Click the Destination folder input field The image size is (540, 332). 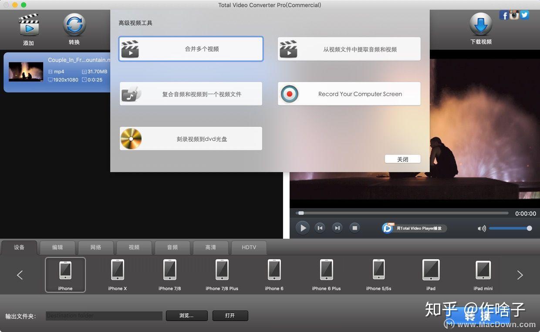[x=104, y=316]
